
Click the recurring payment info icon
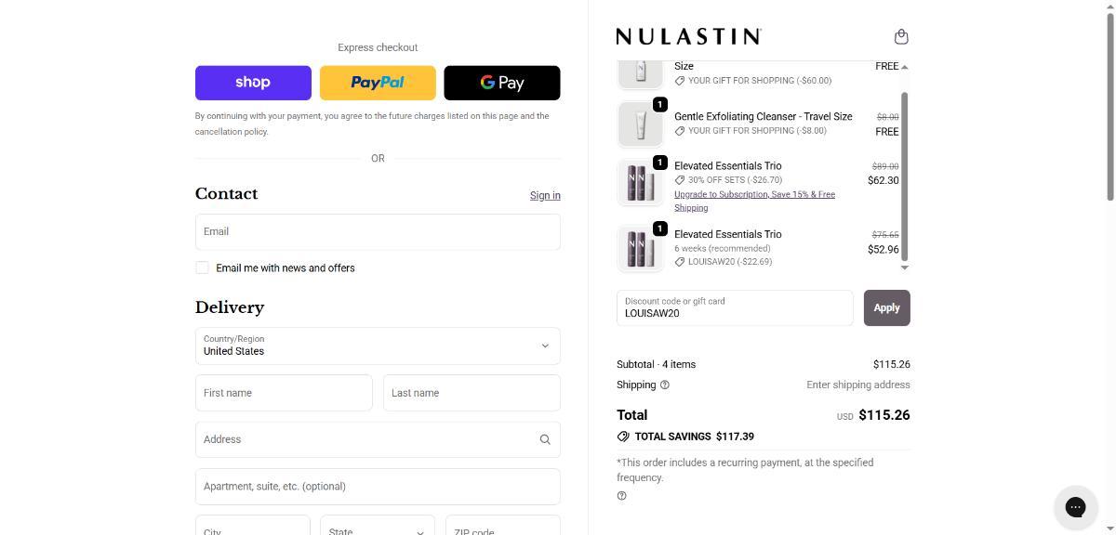[621, 496]
